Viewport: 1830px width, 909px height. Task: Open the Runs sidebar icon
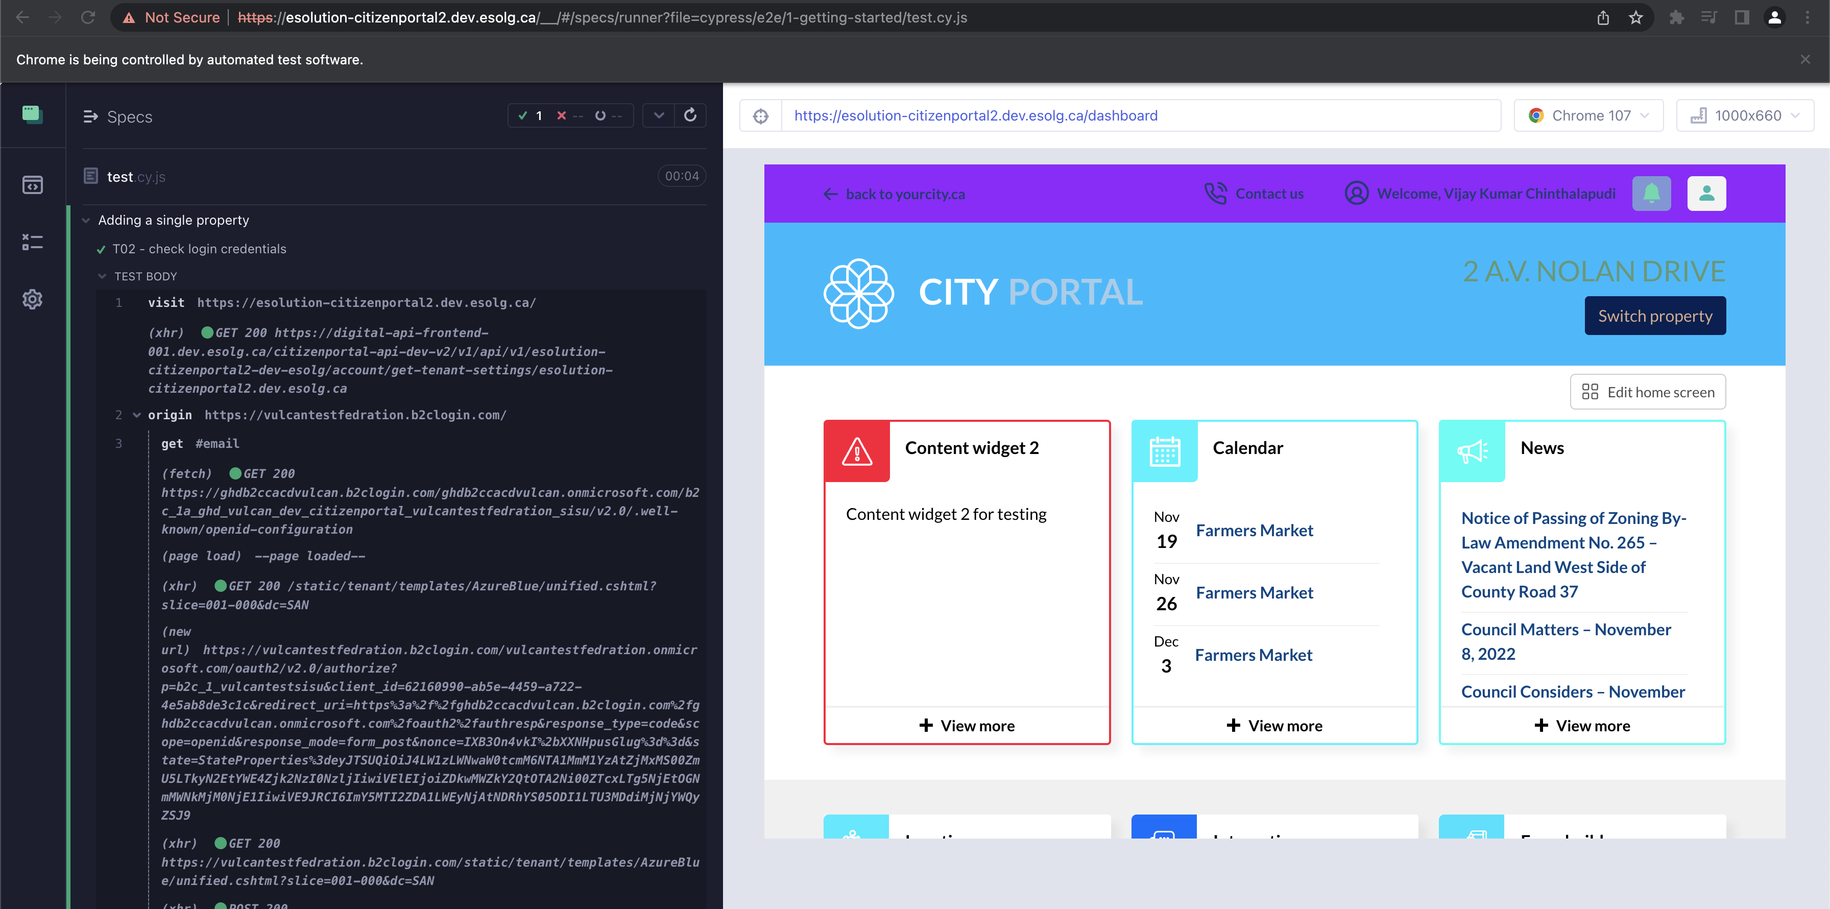tap(32, 242)
